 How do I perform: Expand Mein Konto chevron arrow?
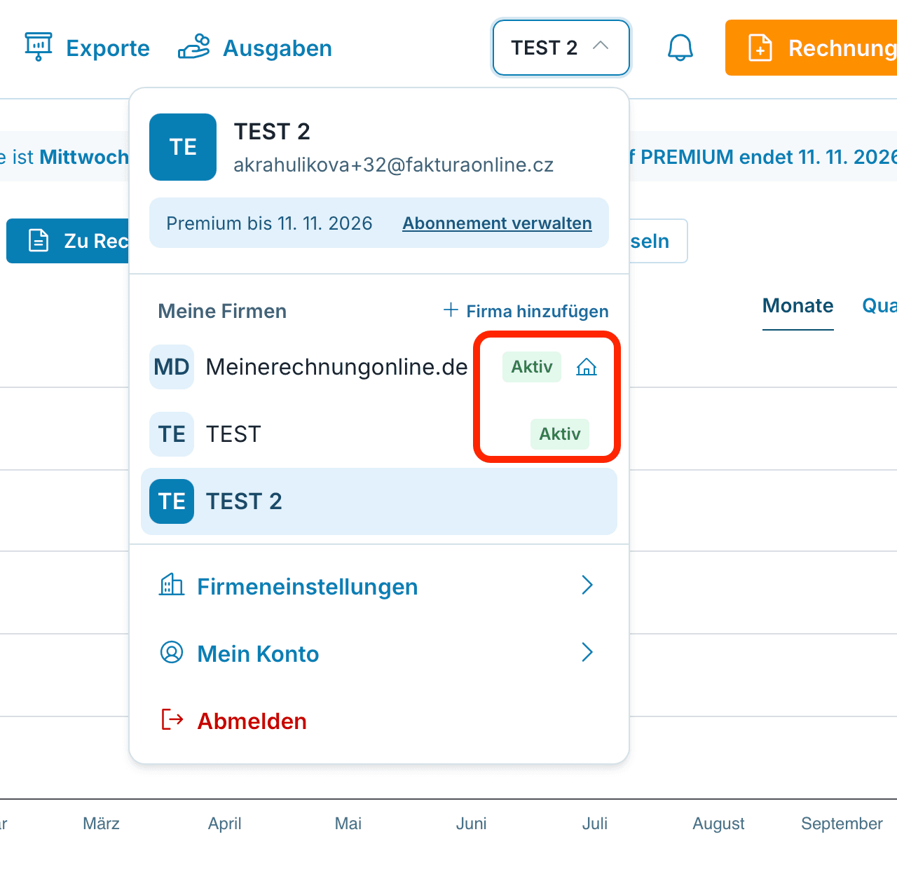[x=587, y=653]
